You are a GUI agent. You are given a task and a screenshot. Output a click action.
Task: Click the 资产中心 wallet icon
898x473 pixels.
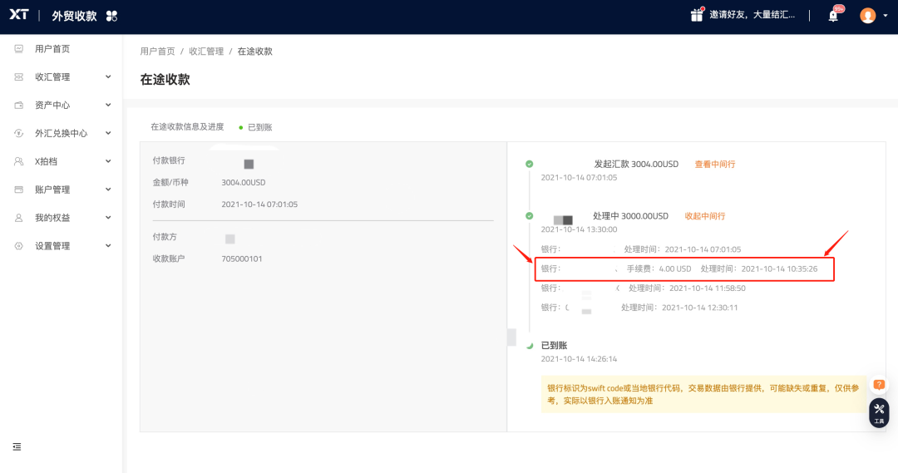[x=19, y=105]
